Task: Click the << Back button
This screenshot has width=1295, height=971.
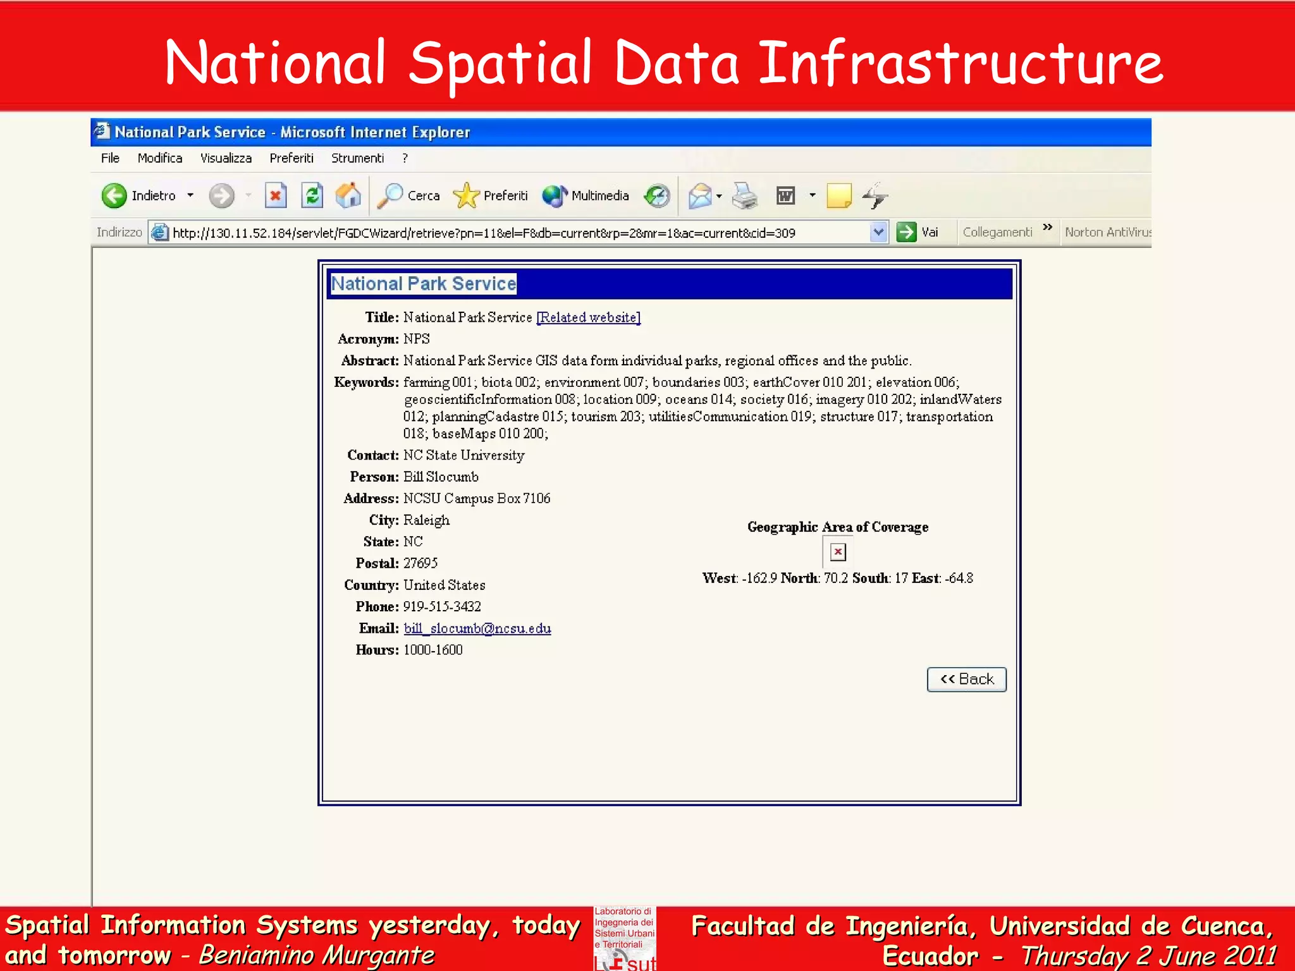Action: coord(967,680)
